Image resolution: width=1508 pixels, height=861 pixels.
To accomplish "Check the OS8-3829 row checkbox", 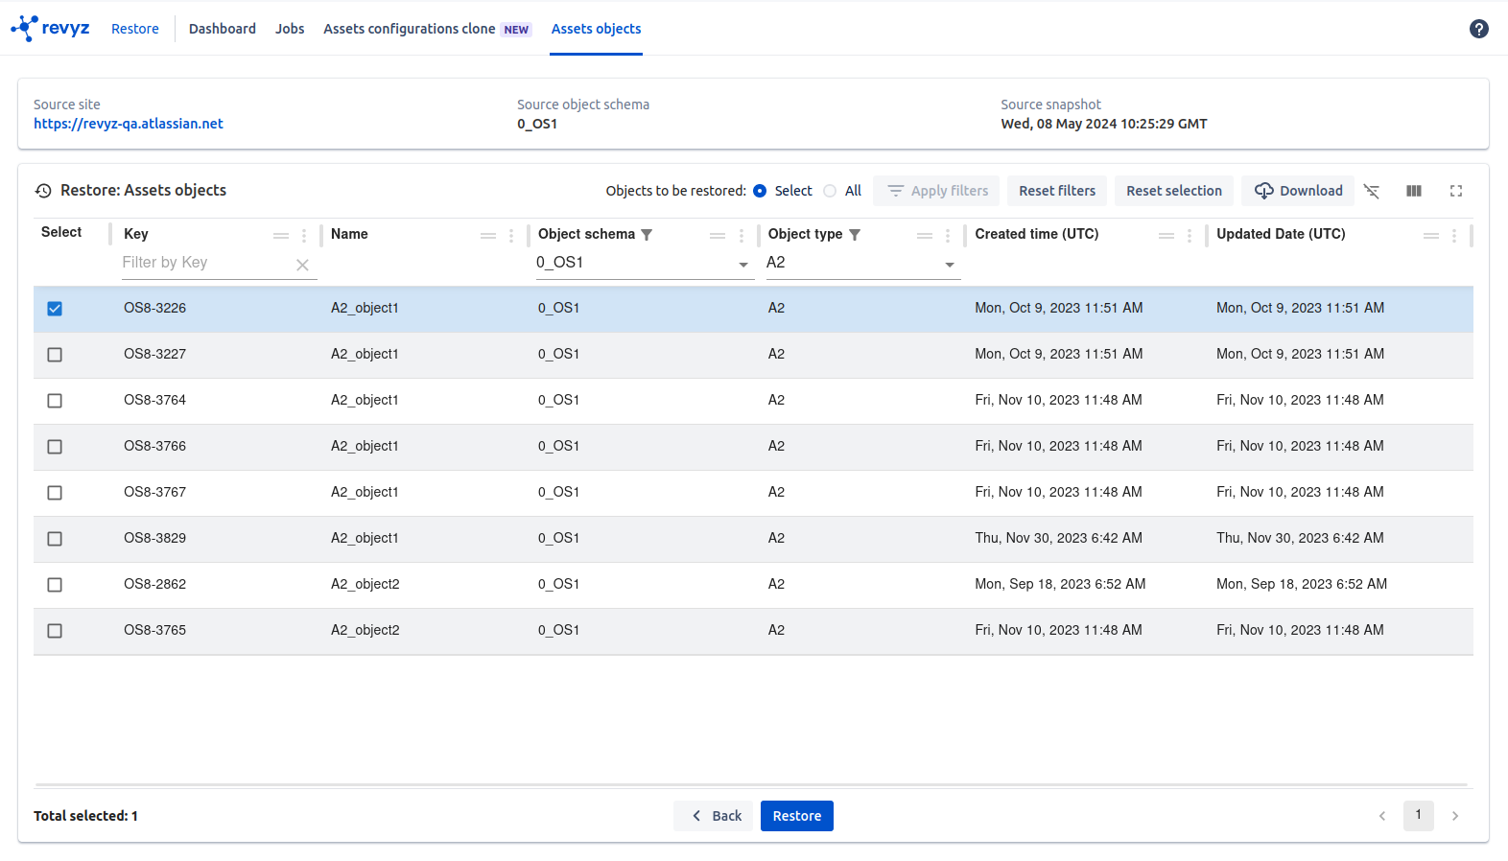I will point(55,539).
